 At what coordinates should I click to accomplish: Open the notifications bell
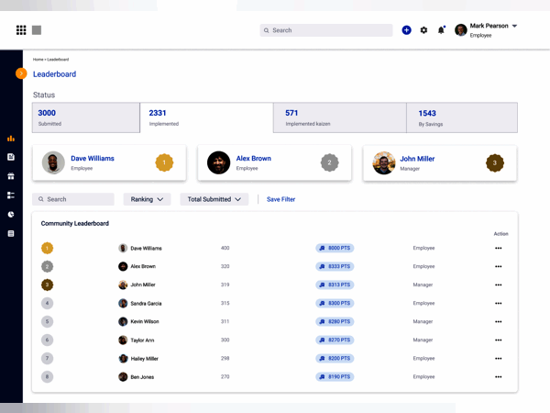441,30
